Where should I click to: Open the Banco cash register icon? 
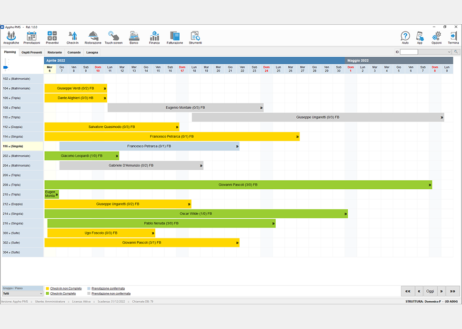click(x=134, y=38)
